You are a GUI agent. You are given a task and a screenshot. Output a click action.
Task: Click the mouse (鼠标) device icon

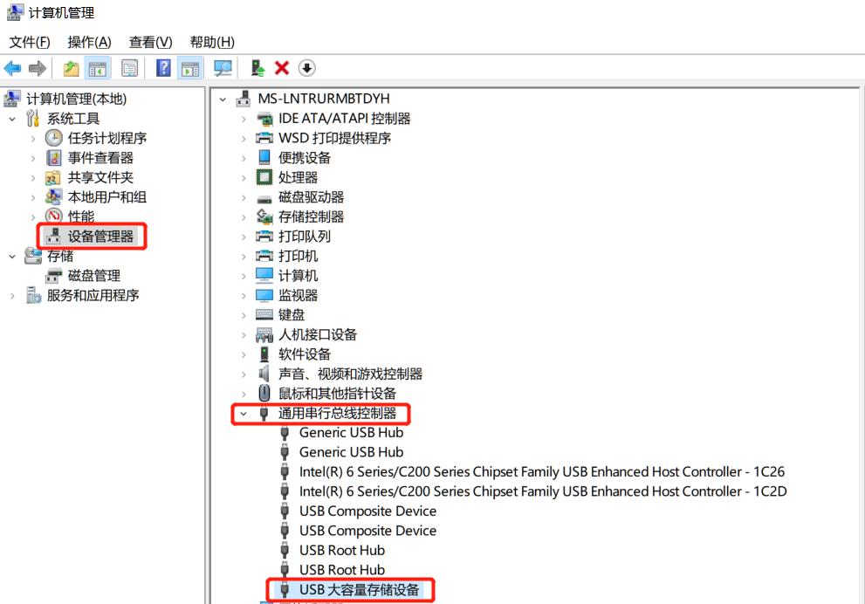[264, 394]
